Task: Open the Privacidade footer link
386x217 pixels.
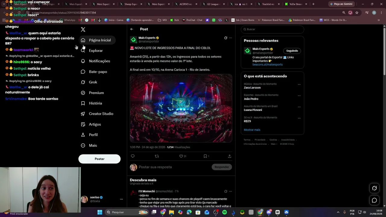Action: [x=260, y=140]
